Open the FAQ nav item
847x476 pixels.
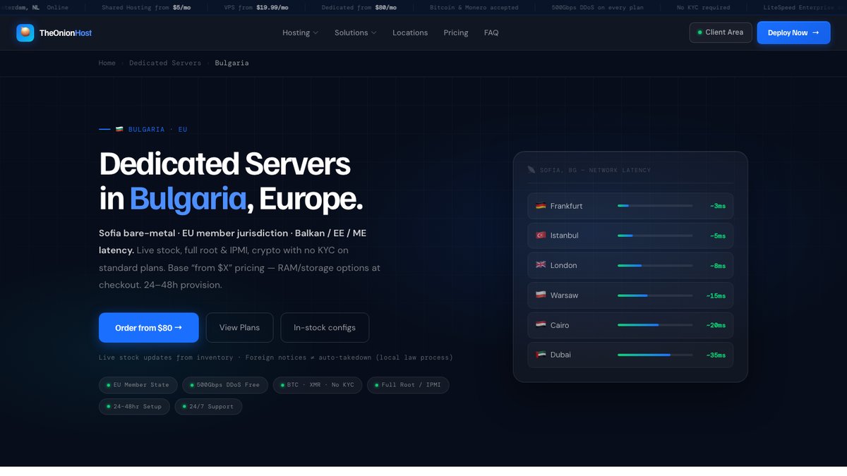[x=491, y=33]
